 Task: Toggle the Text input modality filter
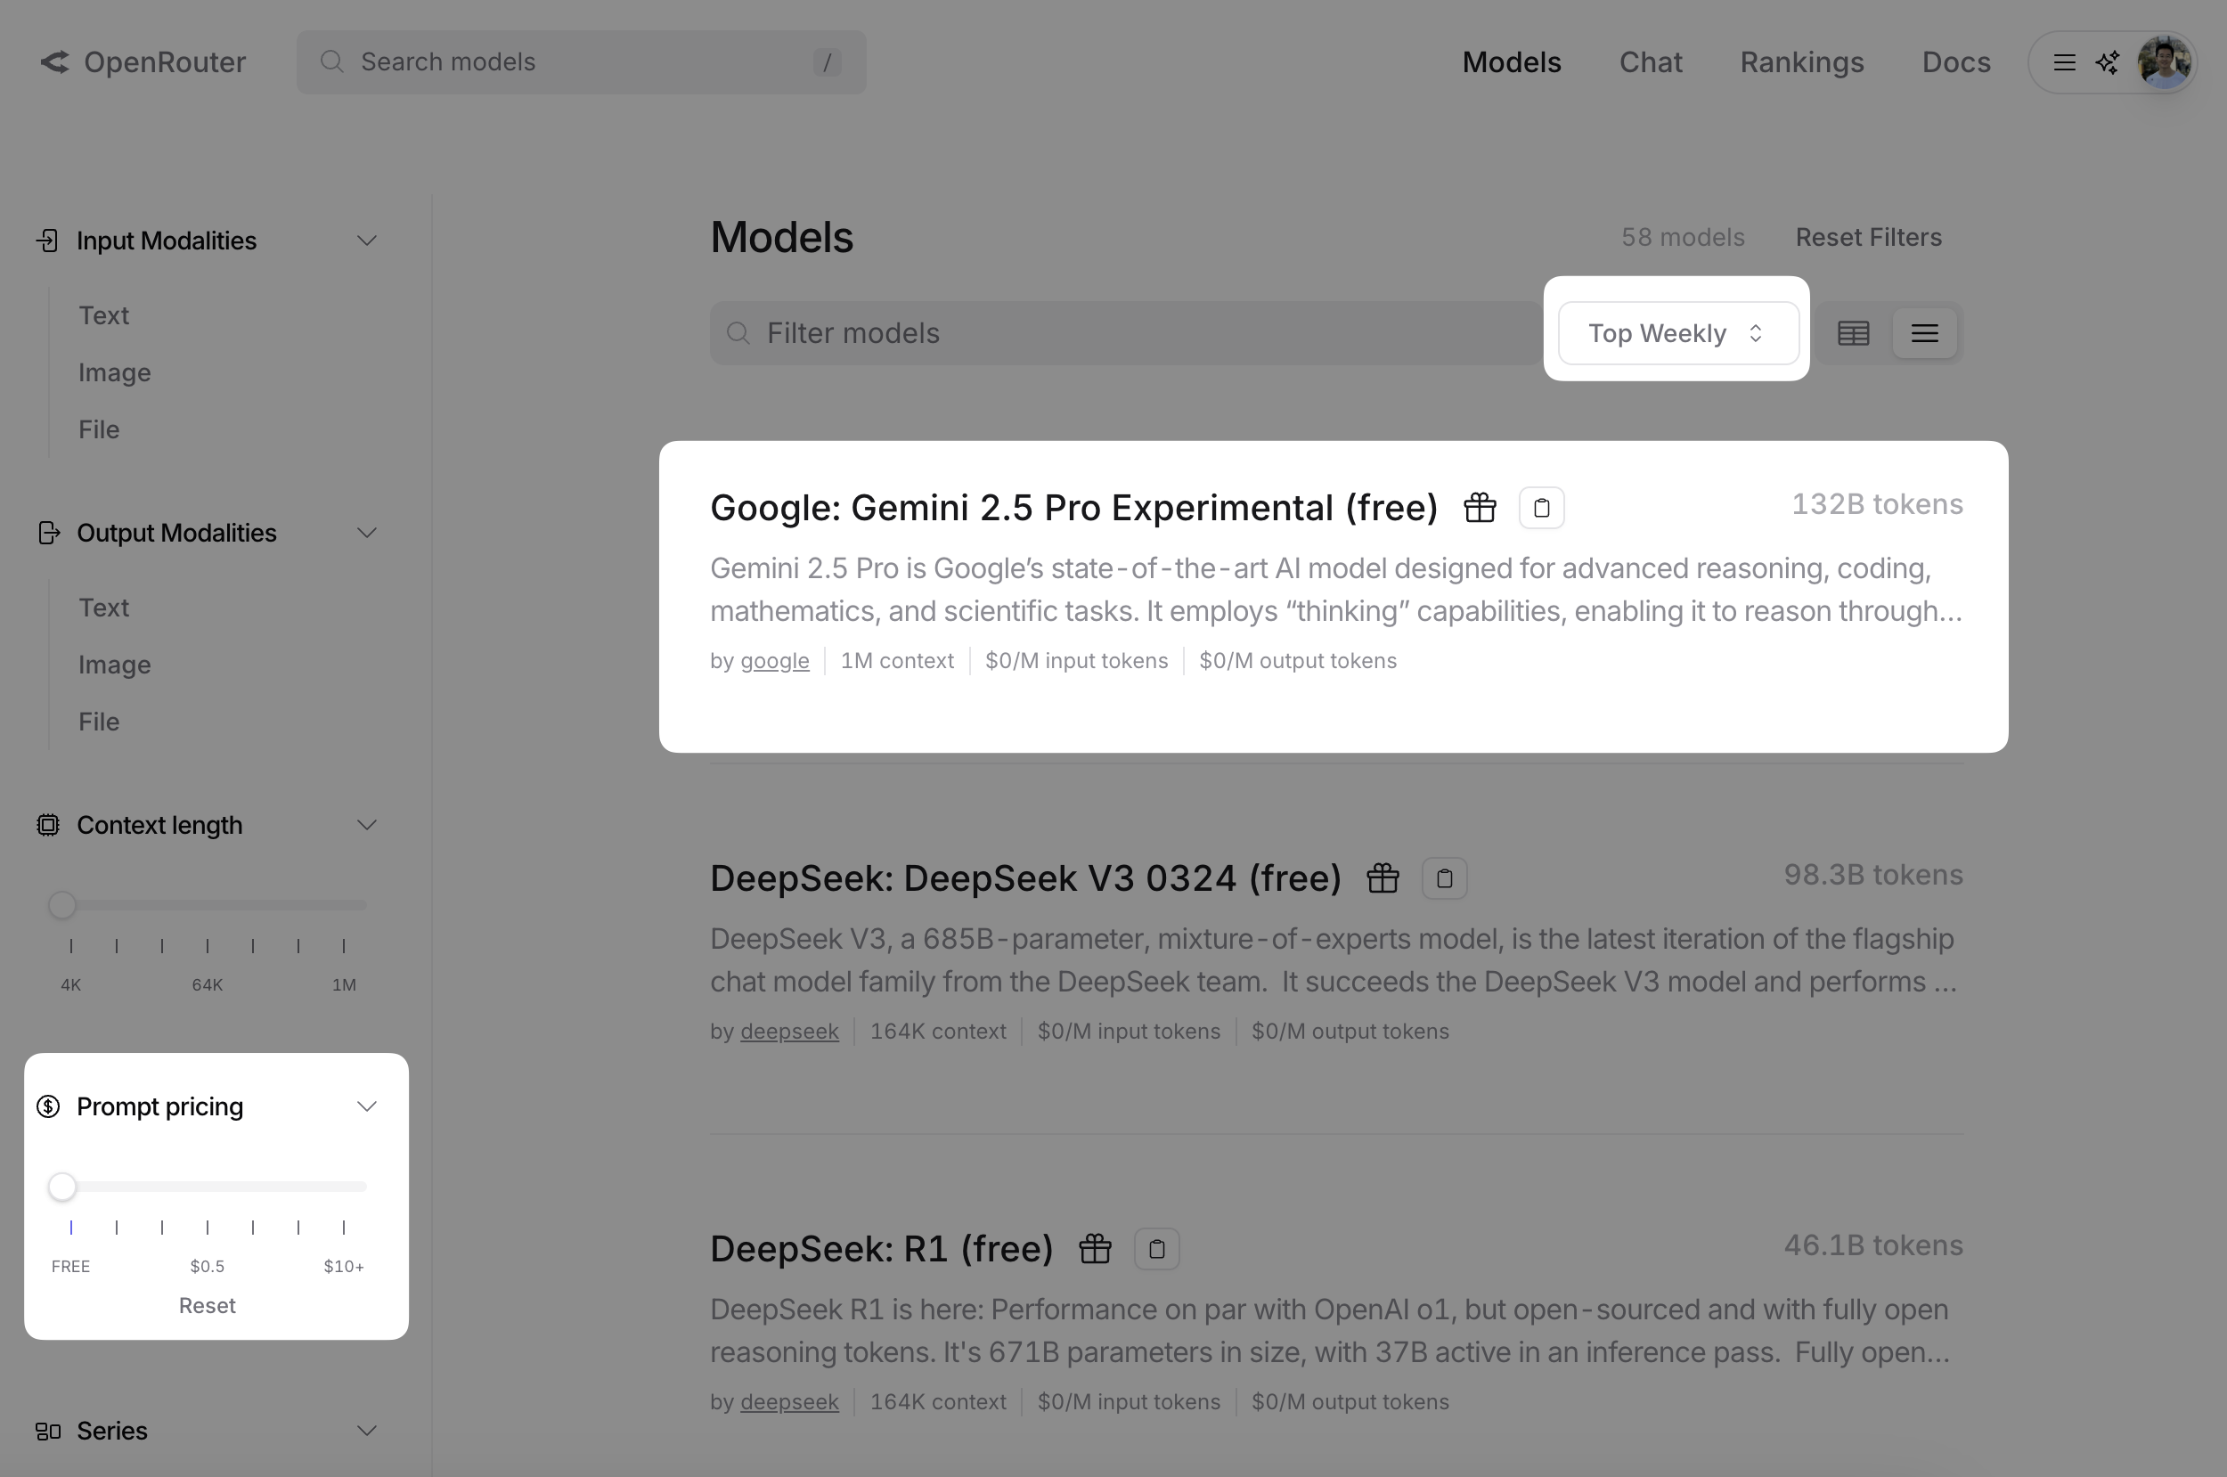coord(103,315)
